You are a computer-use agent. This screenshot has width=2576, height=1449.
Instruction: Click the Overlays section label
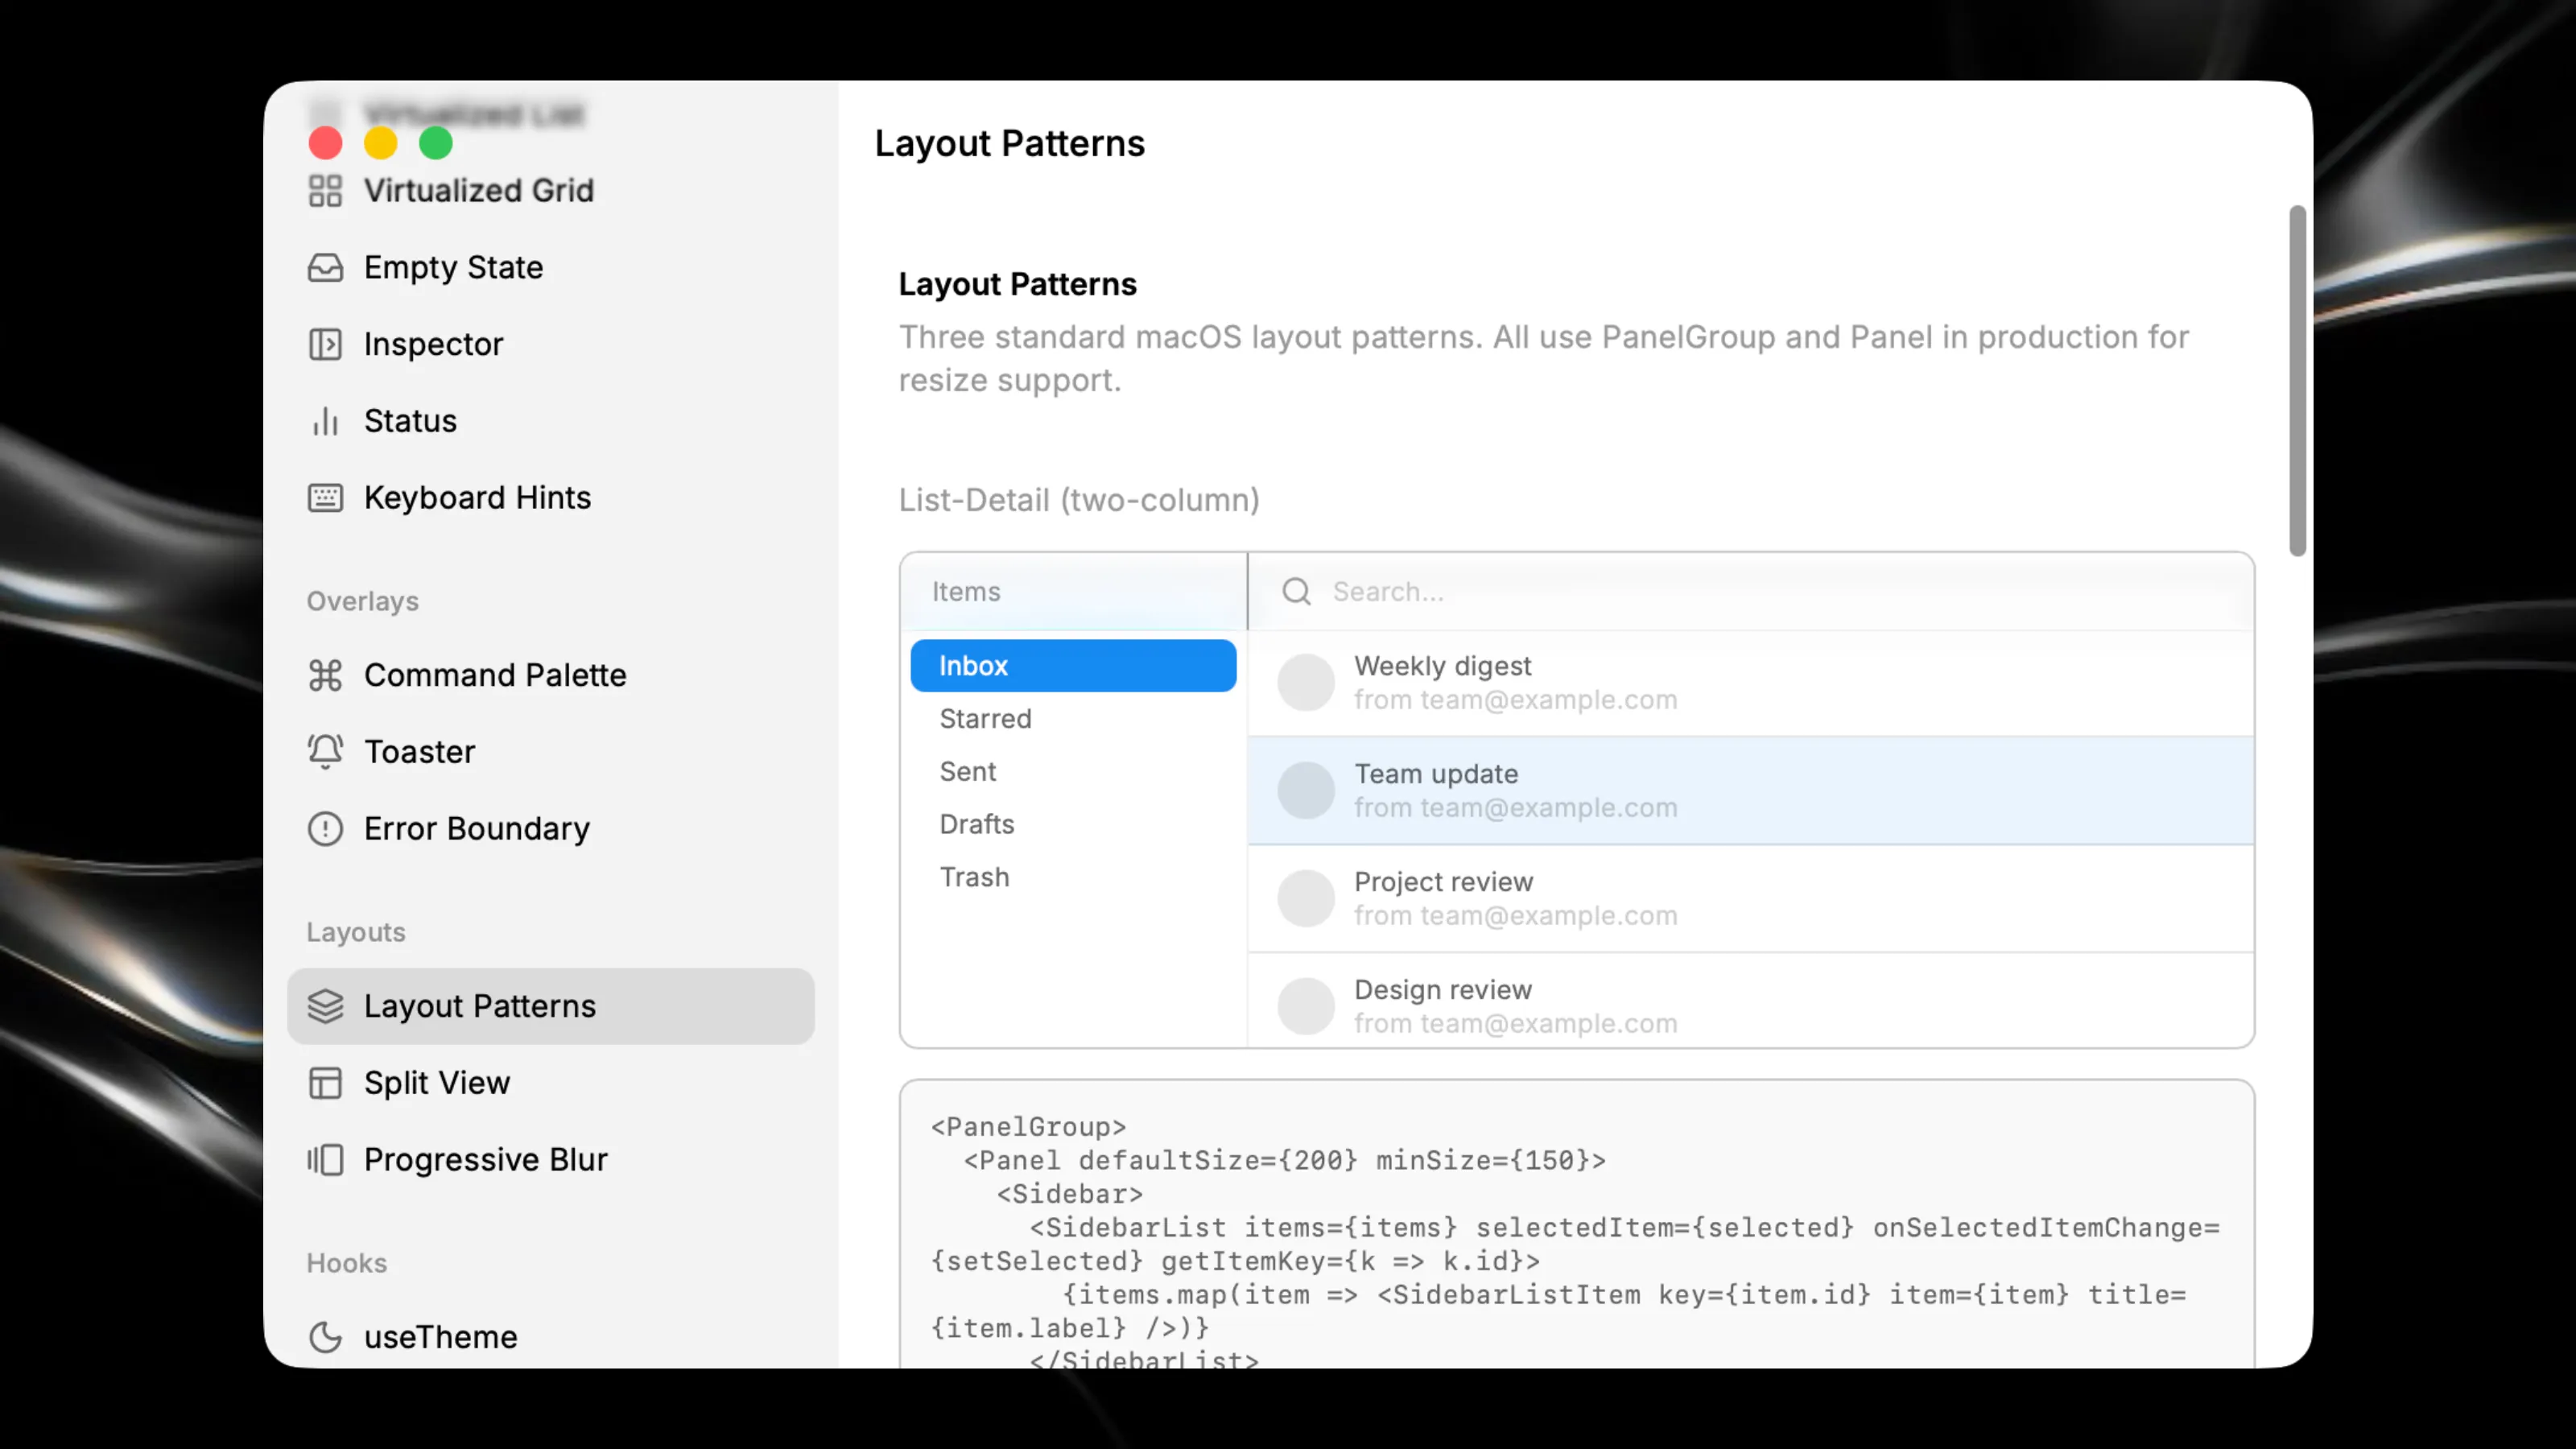(362, 601)
